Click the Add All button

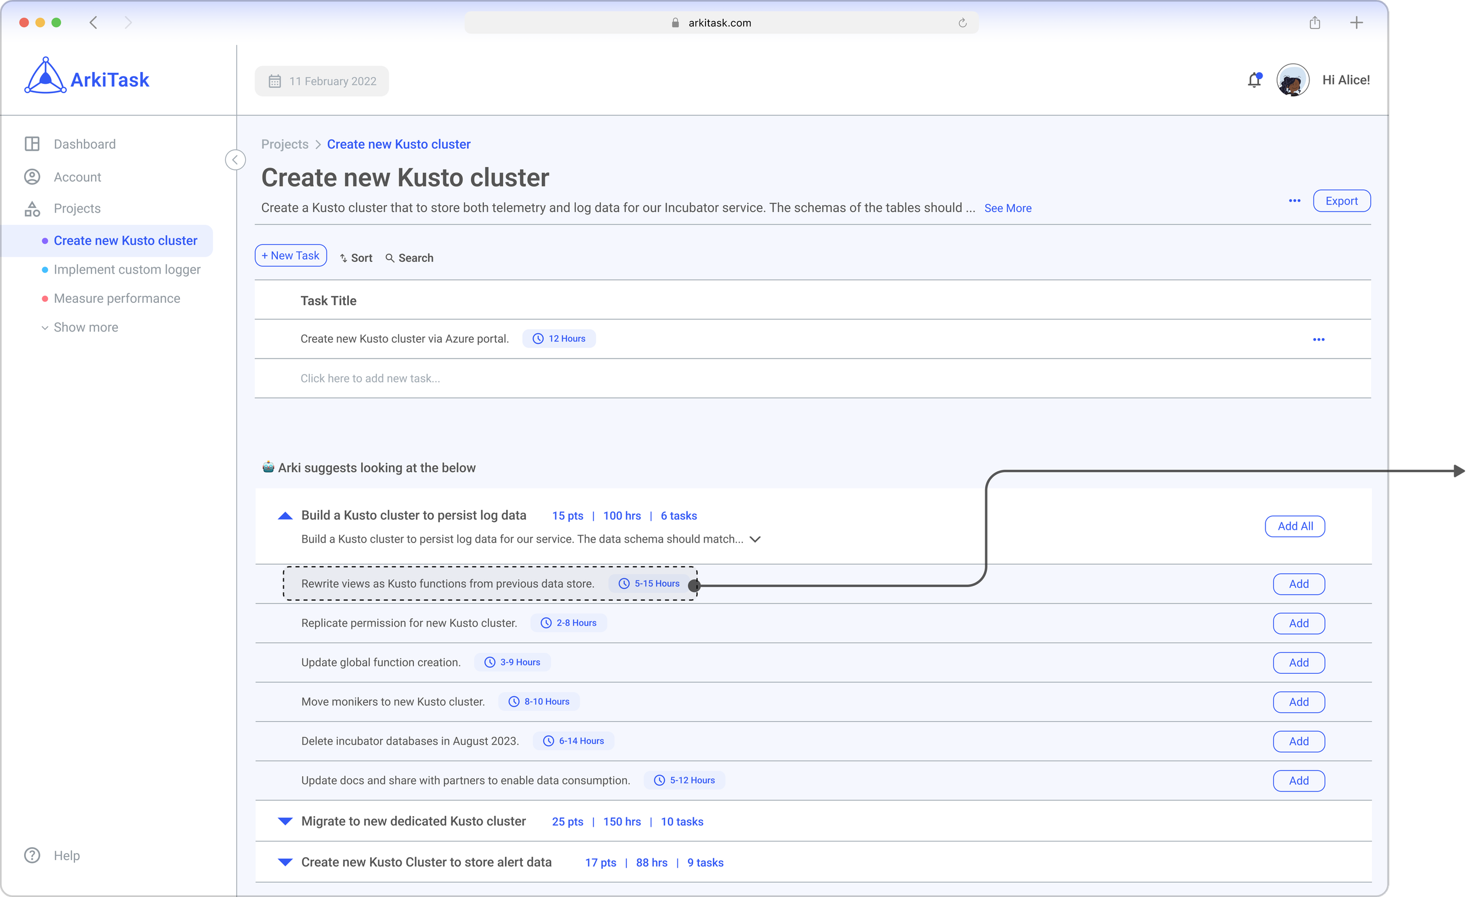(1294, 526)
